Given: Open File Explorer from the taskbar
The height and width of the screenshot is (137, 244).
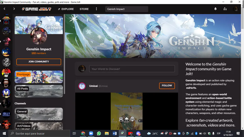Looking at the screenshot, I should tap(107, 133).
